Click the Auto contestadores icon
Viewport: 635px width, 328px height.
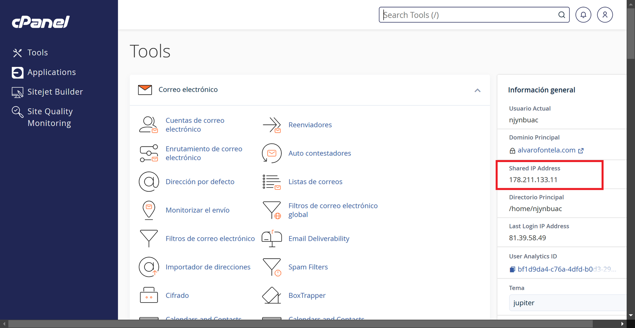pyautogui.click(x=272, y=153)
